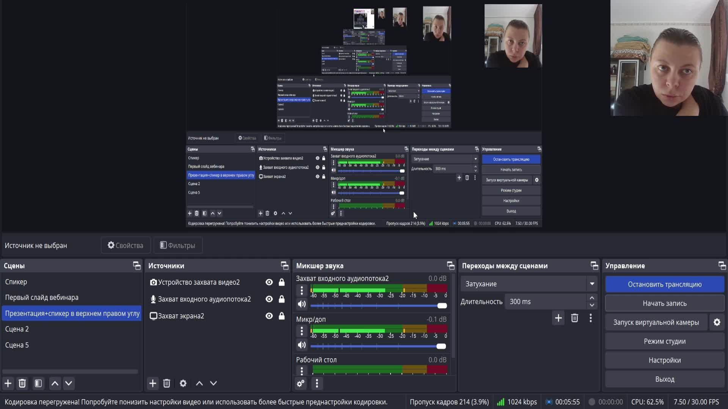Viewport: 728px width, 409px height.
Task: Enable Режим студии
Action: 665,341
